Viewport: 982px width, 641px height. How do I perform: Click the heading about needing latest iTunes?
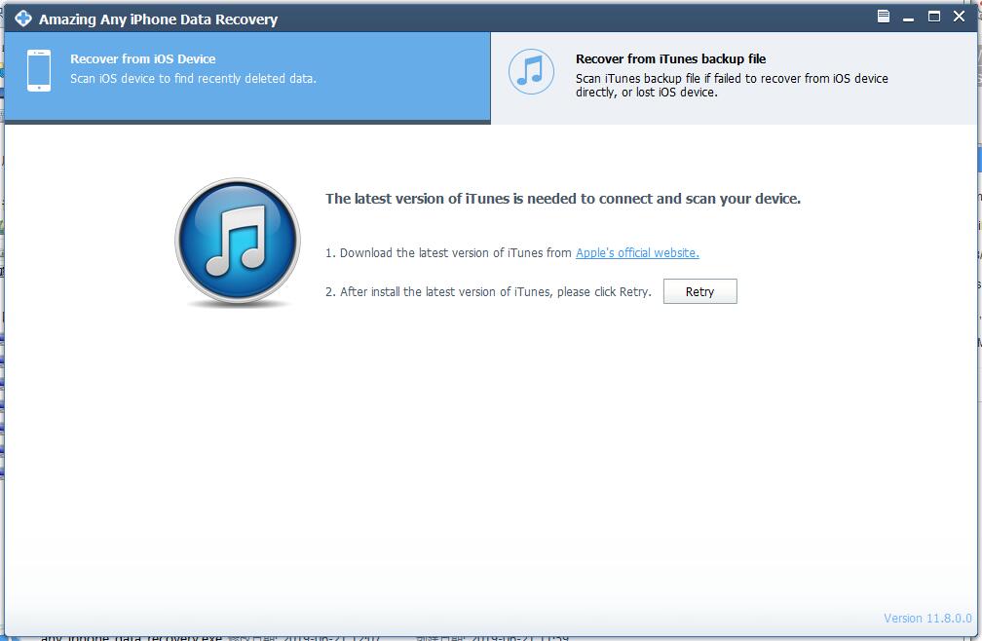561,198
